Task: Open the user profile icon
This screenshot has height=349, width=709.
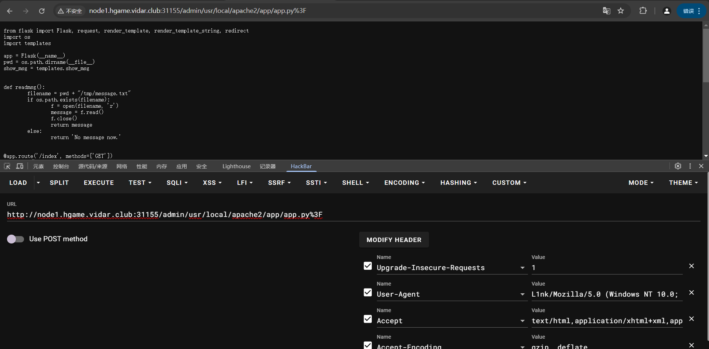Action: [x=667, y=11]
